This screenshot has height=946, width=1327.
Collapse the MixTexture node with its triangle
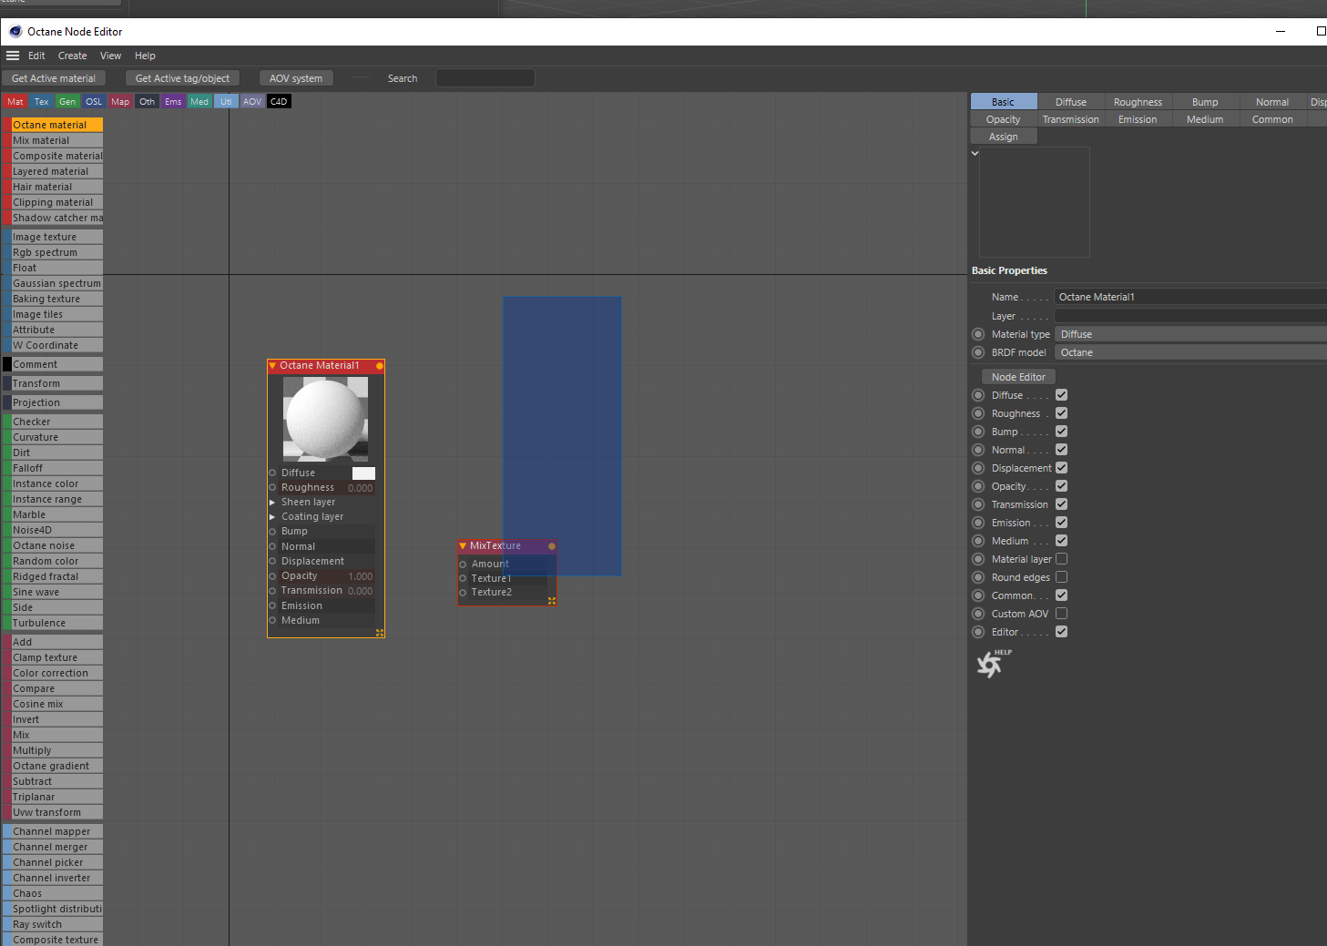[x=463, y=546]
